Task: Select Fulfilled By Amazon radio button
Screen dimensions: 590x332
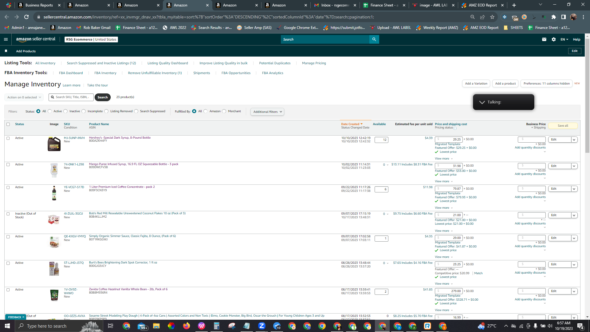Action: [206, 111]
